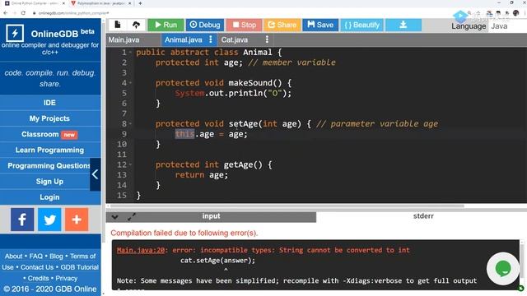The image size is (527, 296).
Task: Click the 'Compilation failed' error message
Action: click(x=184, y=234)
